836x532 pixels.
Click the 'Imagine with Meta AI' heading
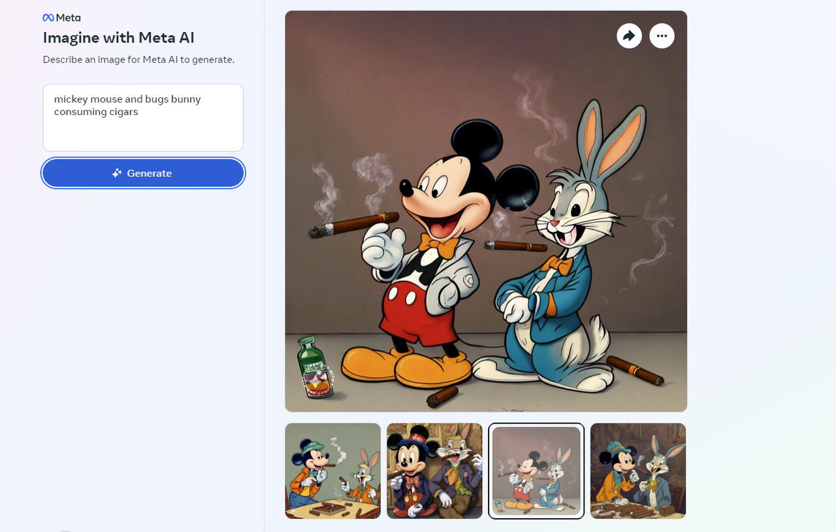pos(119,38)
